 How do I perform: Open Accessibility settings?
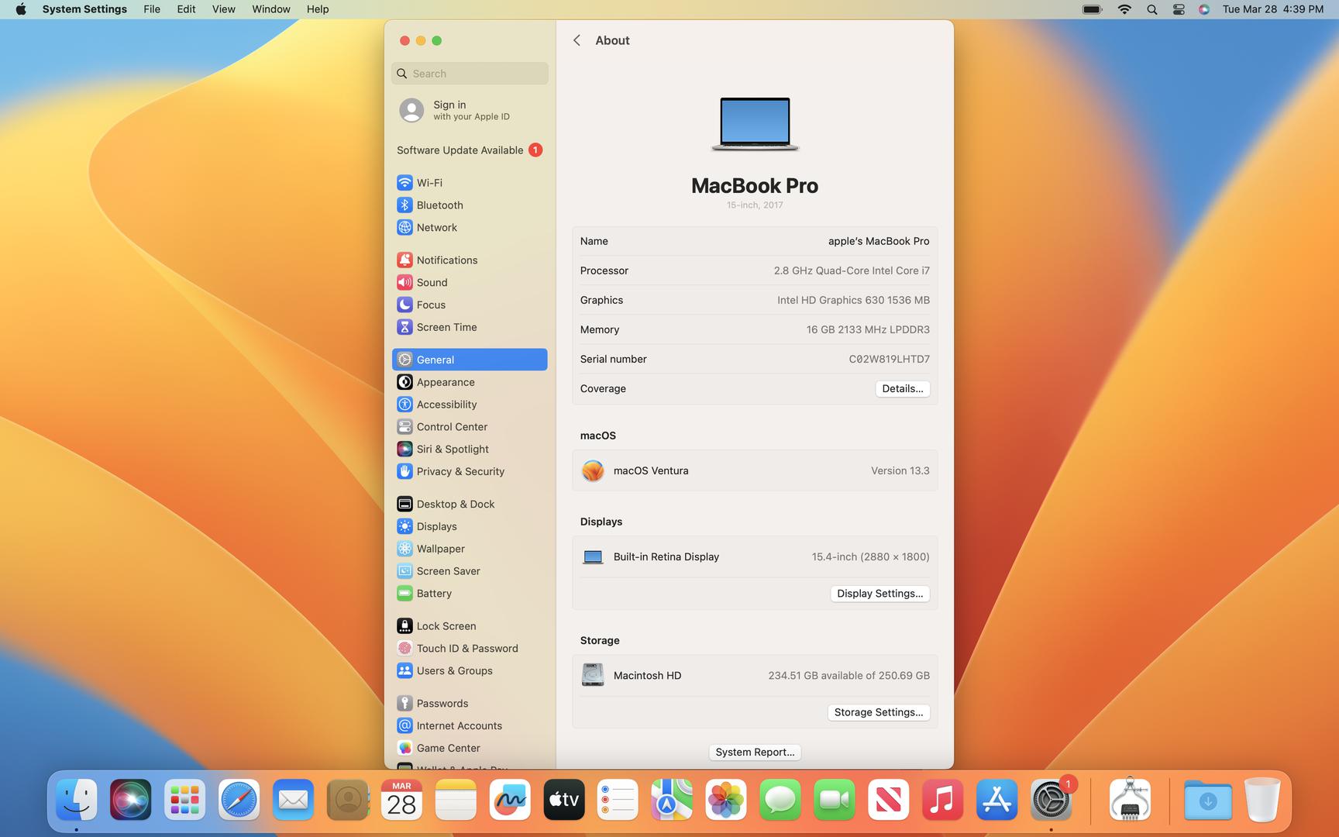point(470,405)
